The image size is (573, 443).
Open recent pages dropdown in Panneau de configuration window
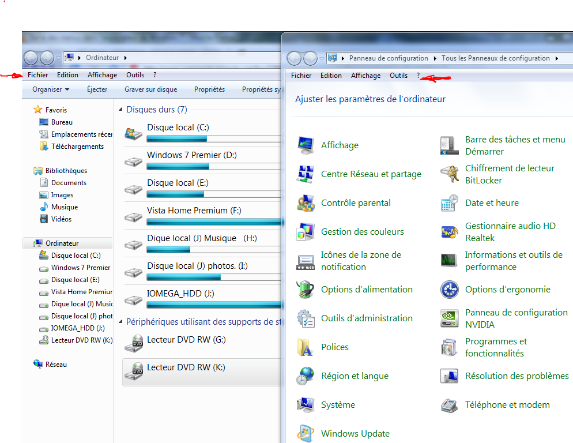point(322,58)
